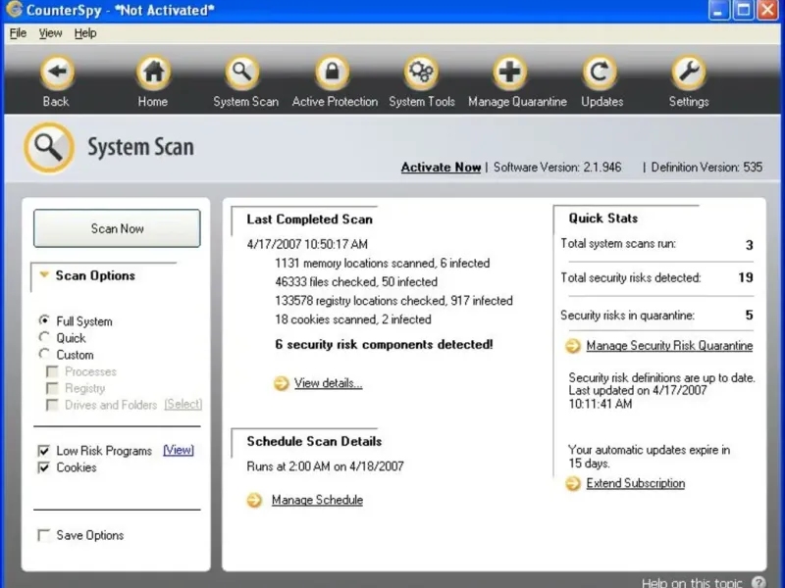The height and width of the screenshot is (588, 785).
Task: Click the Activate Now link
Action: (x=441, y=167)
